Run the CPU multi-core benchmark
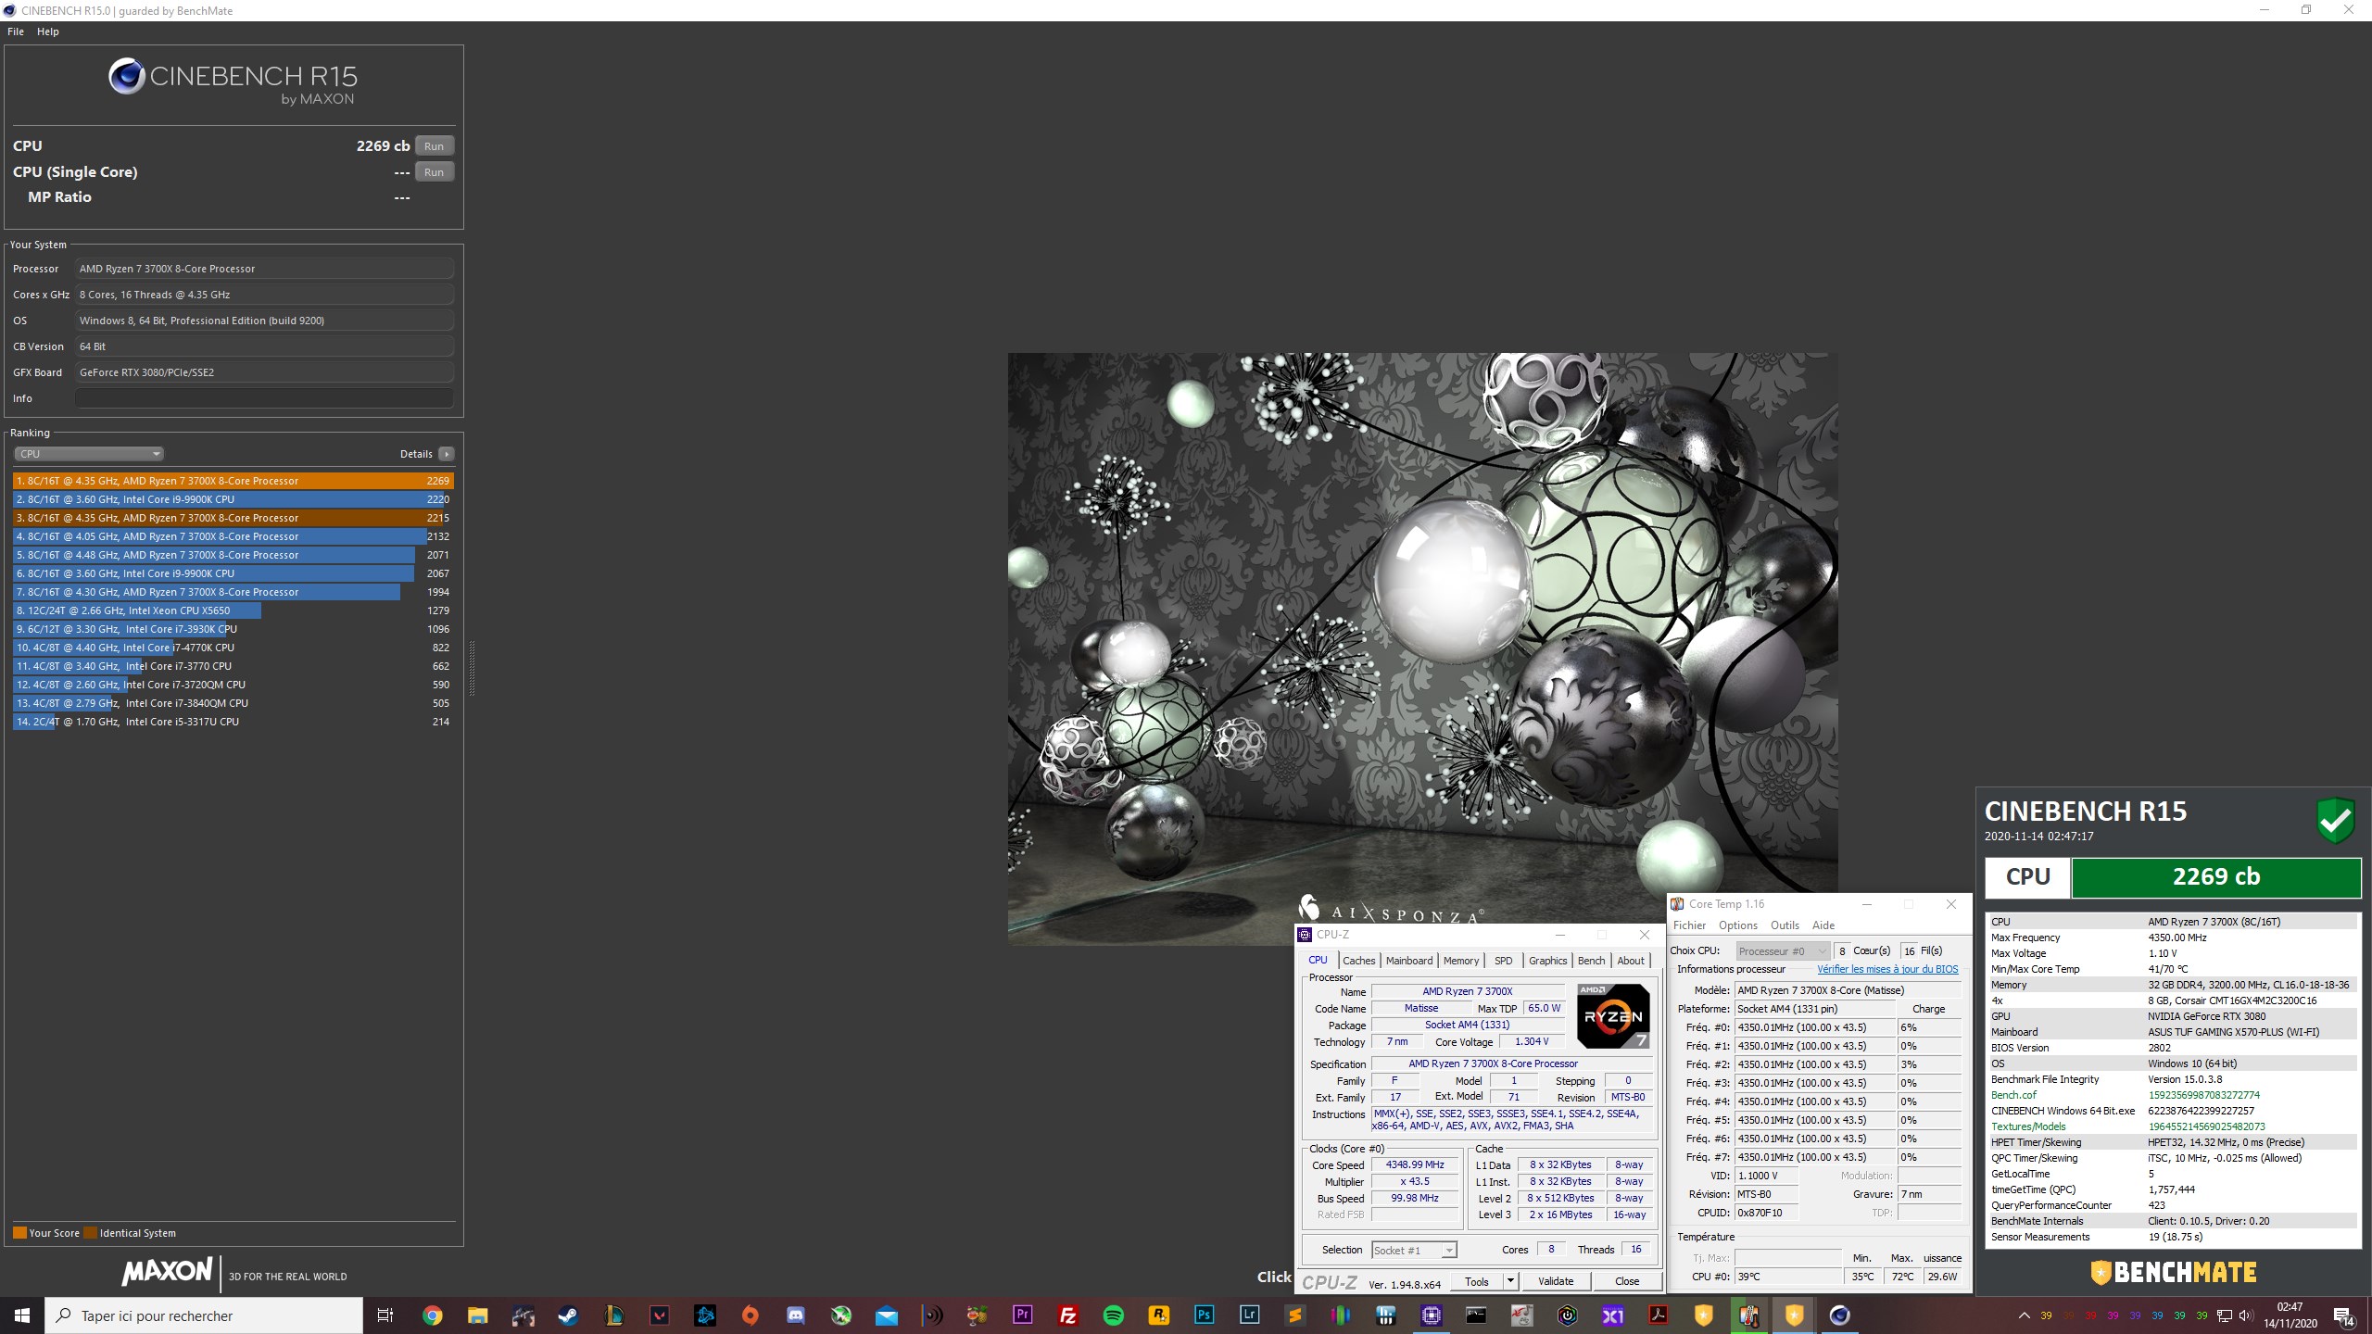 point(435,146)
